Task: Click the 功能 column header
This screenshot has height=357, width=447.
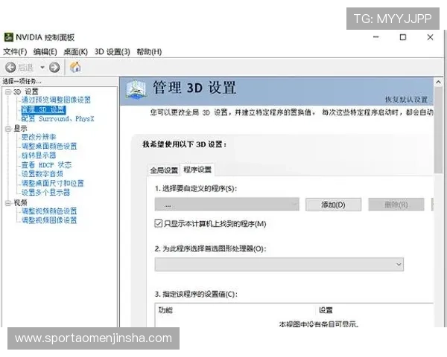Action: pyautogui.click(x=165, y=310)
